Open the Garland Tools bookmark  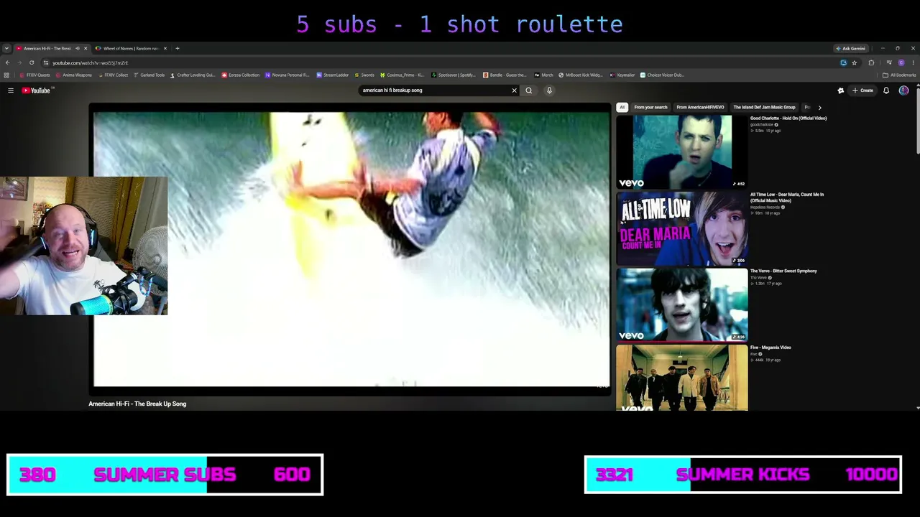149,75
